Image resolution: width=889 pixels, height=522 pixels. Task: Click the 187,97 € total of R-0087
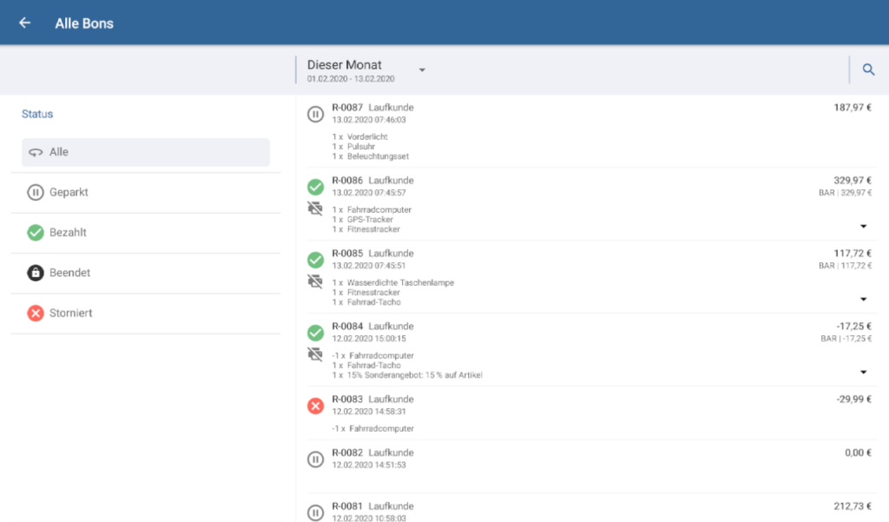[x=852, y=108]
